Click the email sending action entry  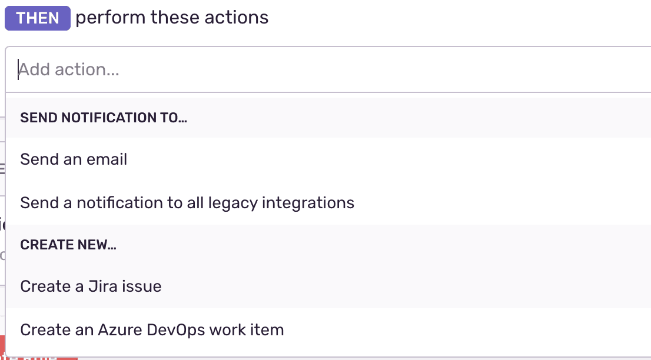73,159
